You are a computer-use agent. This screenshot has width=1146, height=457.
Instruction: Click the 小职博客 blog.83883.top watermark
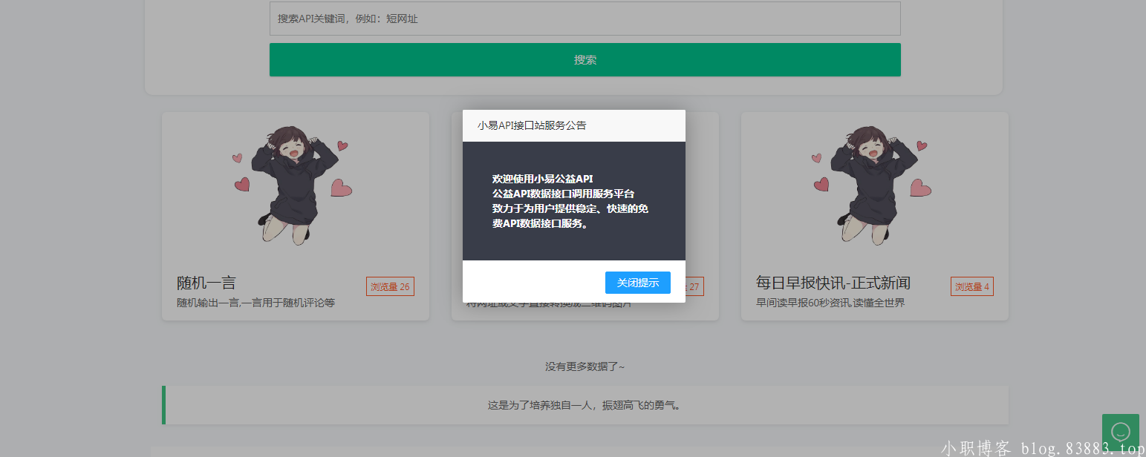(x=1042, y=448)
